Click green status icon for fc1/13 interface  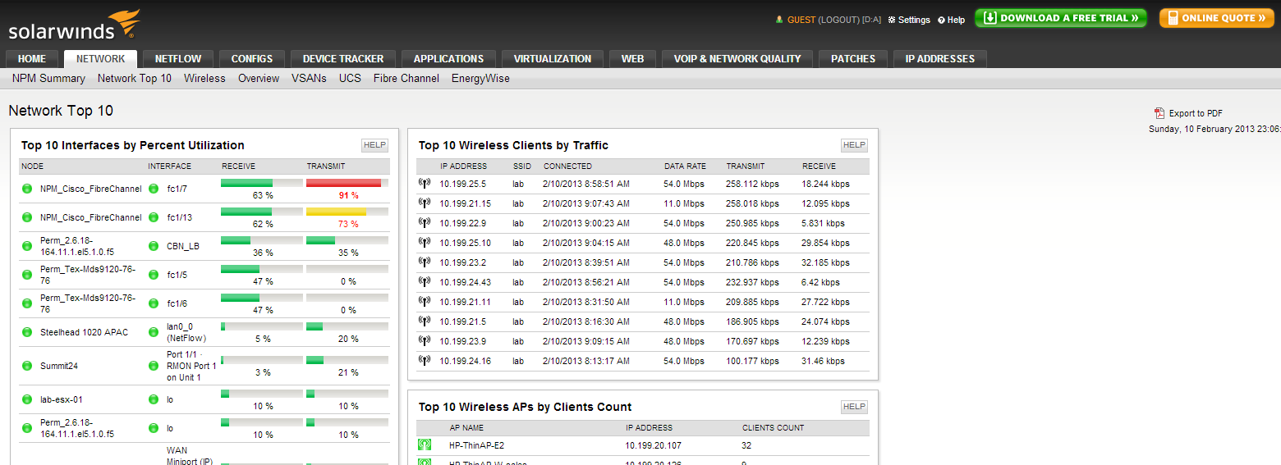click(x=154, y=217)
